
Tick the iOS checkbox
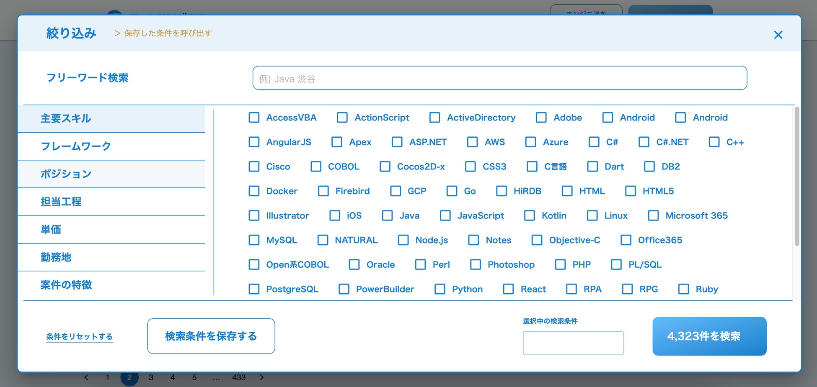tap(335, 215)
